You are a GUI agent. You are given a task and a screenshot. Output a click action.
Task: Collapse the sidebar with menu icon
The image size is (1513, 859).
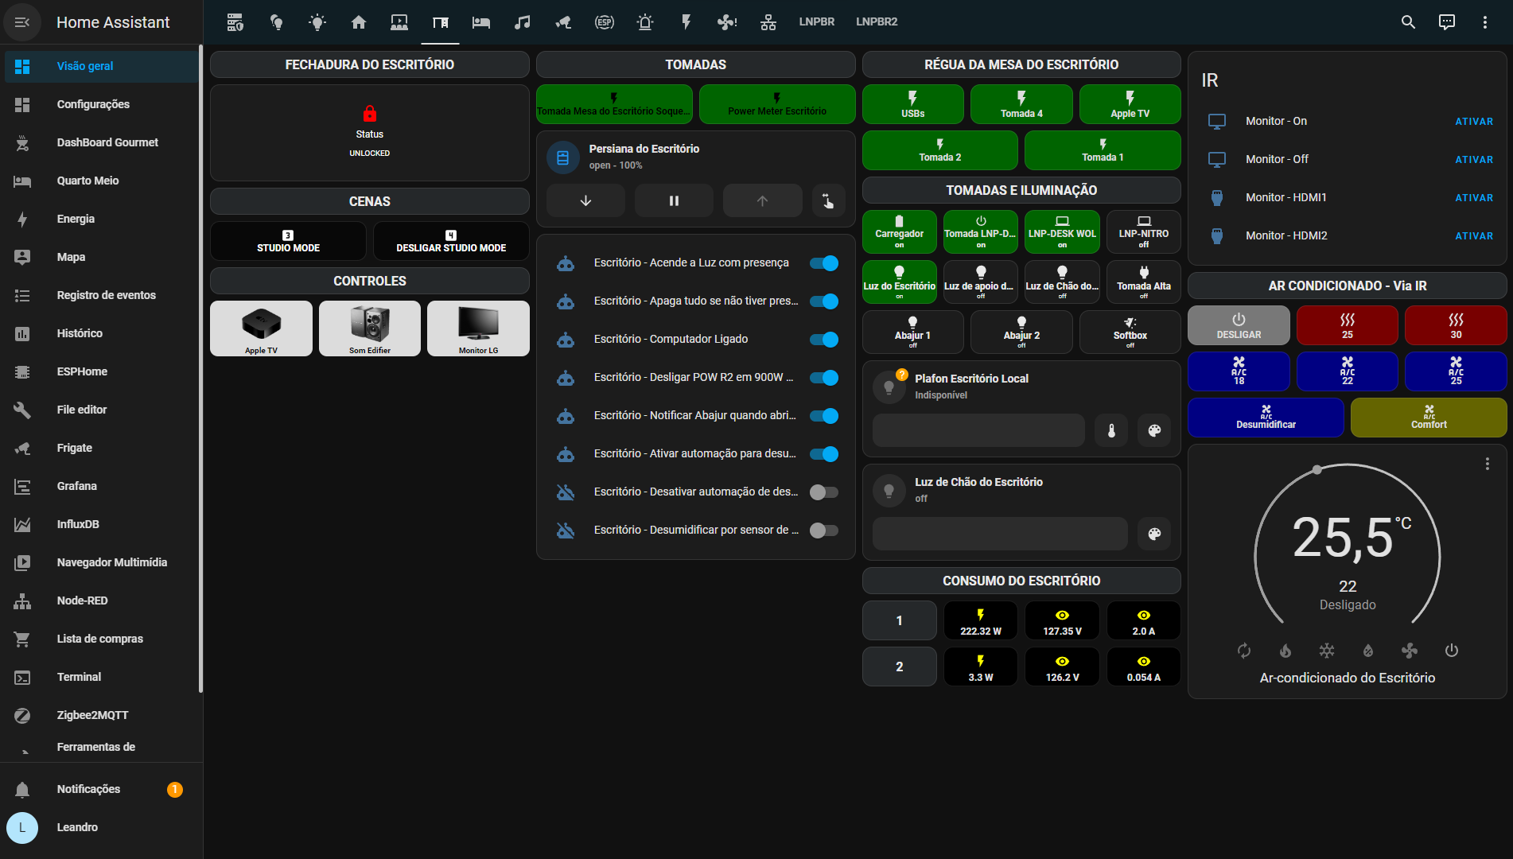point(22,22)
